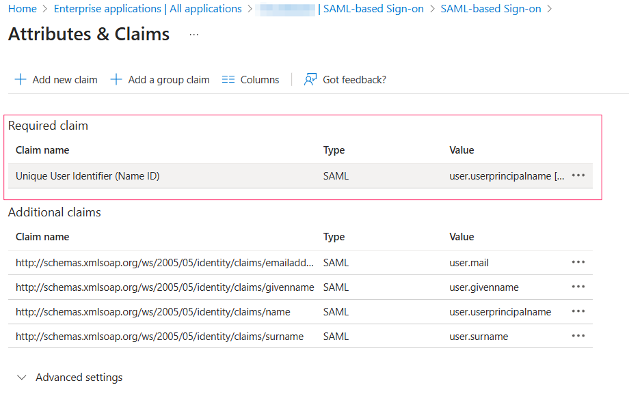Navigate to Home via breadcrumb link
629x398 pixels.
pyautogui.click(x=23, y=9)
